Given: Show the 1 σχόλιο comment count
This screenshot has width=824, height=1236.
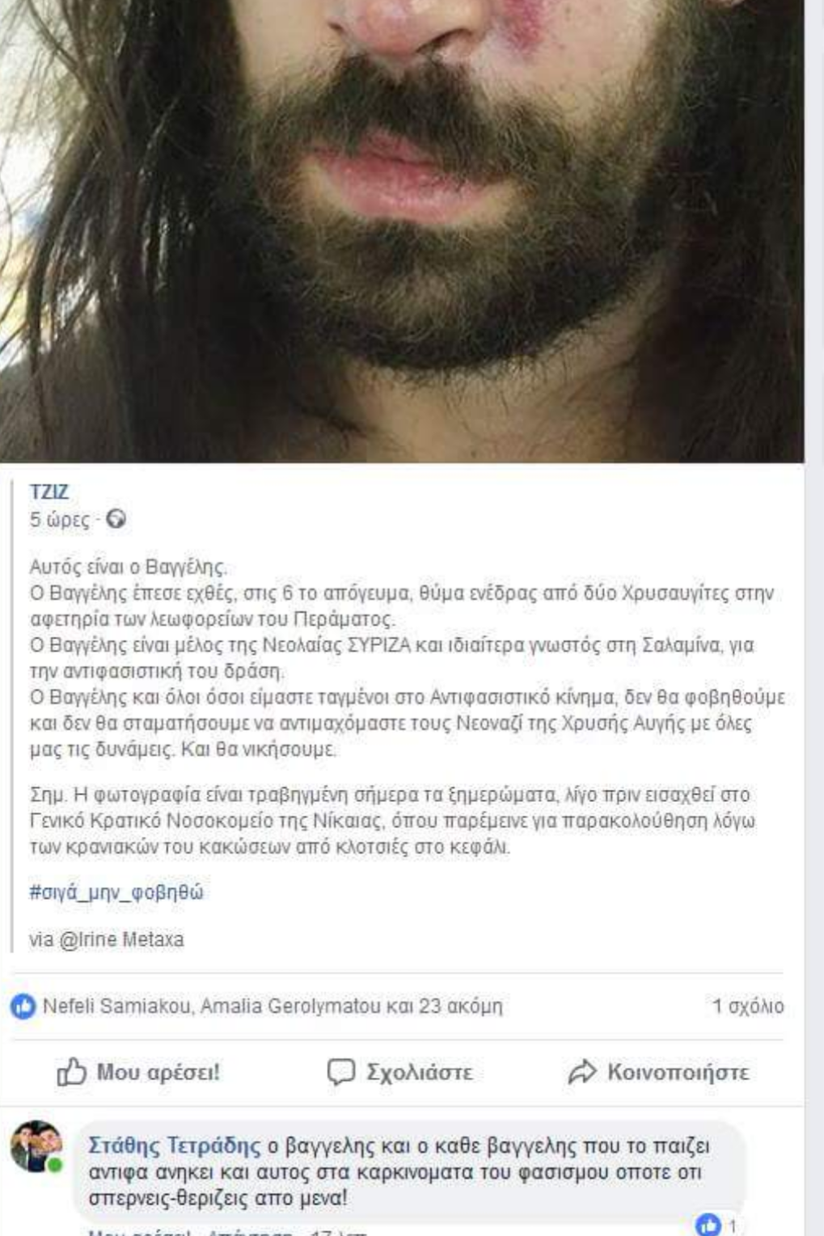Looking at the screenshot, I should [x=748, y=1006].
